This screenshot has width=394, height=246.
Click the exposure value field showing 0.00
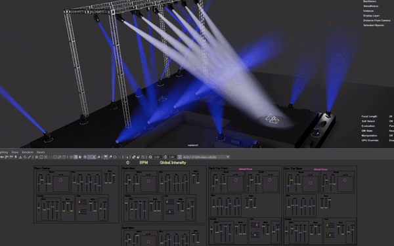157,157
